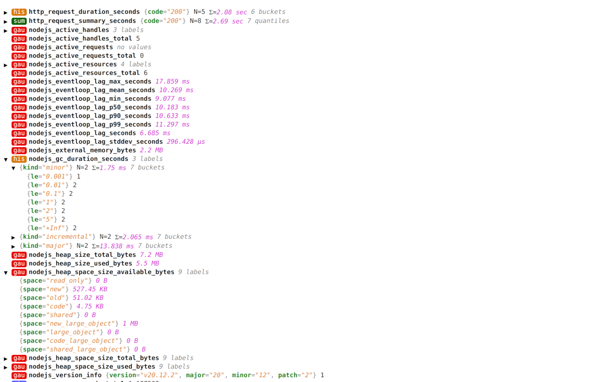Click the 'gau' badge of nodejs_eventloop_lag_min_seconds
This screenshot has width=612, height=382.
(x=19, y=99)
